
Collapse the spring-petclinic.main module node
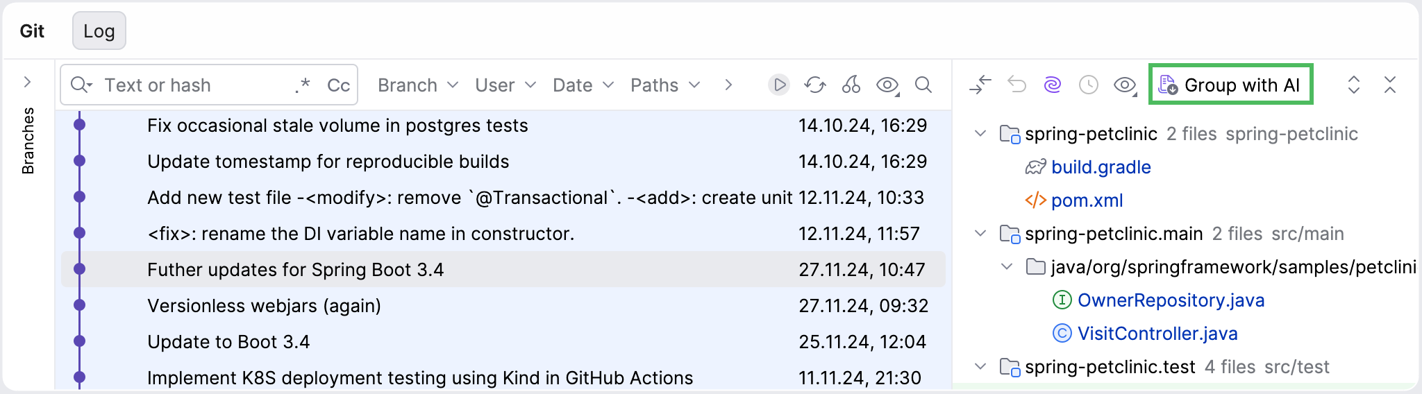980,234
